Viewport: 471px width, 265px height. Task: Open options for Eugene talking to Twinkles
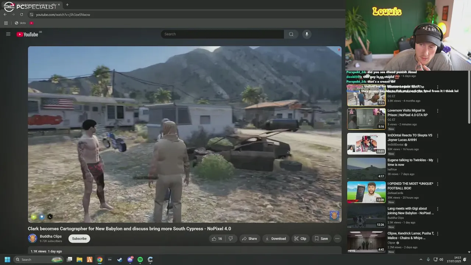438,160
